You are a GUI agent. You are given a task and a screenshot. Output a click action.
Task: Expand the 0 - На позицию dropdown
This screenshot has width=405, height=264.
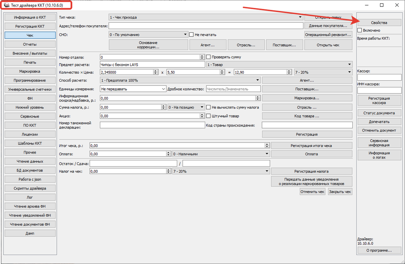[186, 107]
